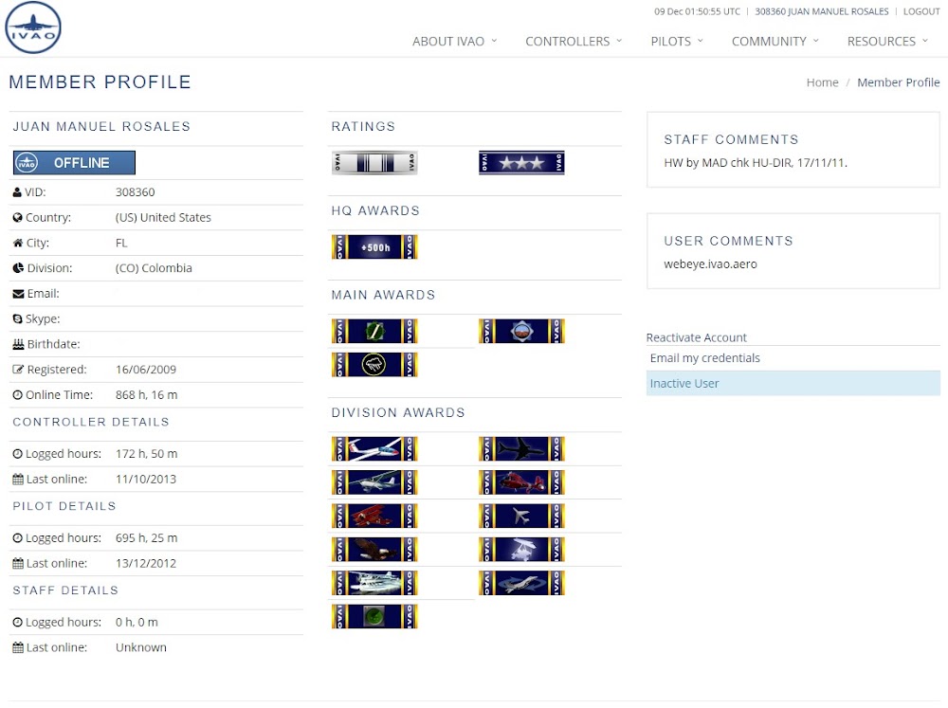Screen dimensions: 948x708
Task: Expand the About IVAO dropdown menu
Action: pos(454,42)
